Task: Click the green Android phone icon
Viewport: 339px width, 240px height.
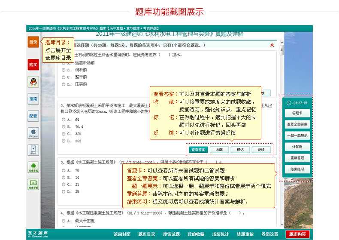Action: click(x=33, y=167)
